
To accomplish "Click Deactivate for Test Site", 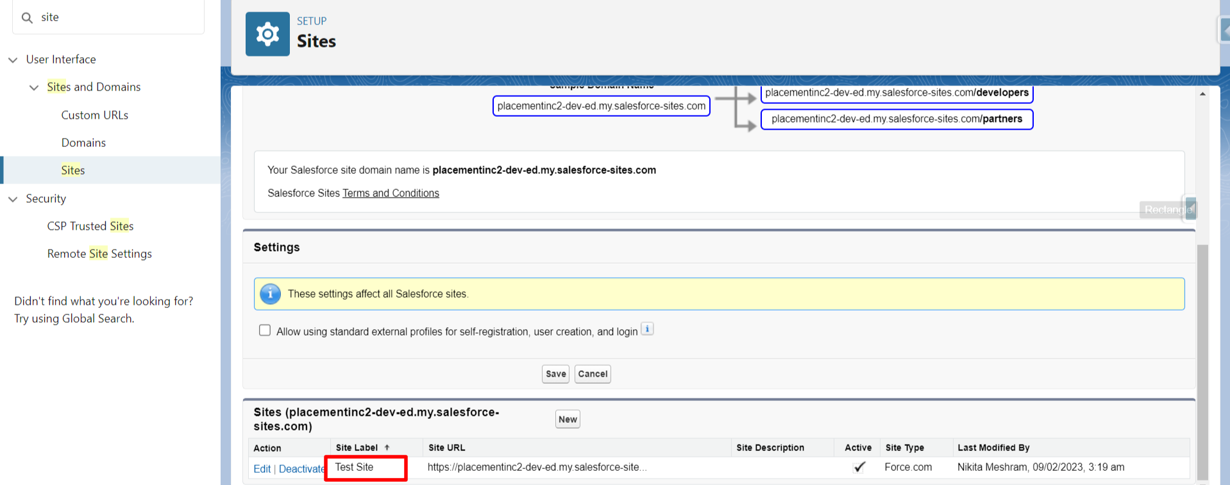I will pyautogui.click(x=301, y=469).
